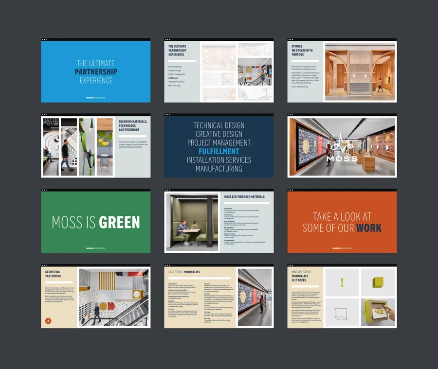Click the CASE STUDY McDONALD'S header
438x369 pixels.
coord(184,271)
